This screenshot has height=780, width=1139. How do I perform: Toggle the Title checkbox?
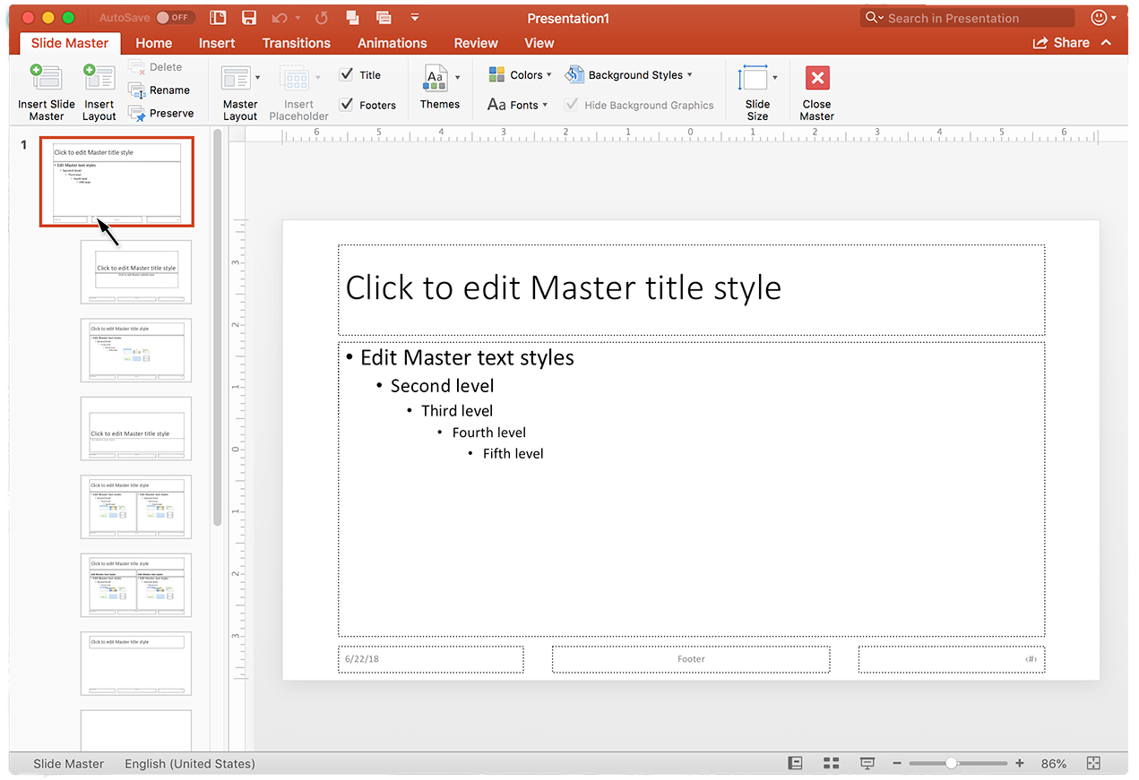tap(346, 75)
